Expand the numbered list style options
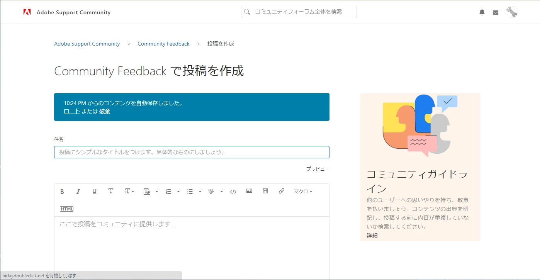 coord(178,192)
